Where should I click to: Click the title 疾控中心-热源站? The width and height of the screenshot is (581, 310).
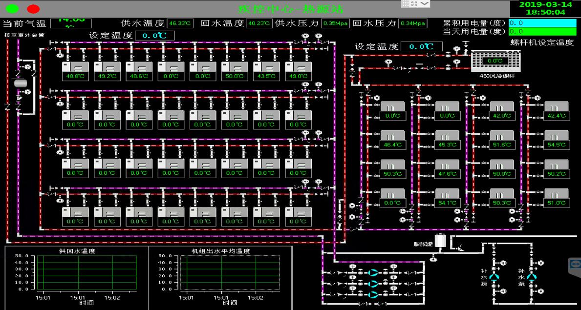pyautogui.click(x=290, y=8)
